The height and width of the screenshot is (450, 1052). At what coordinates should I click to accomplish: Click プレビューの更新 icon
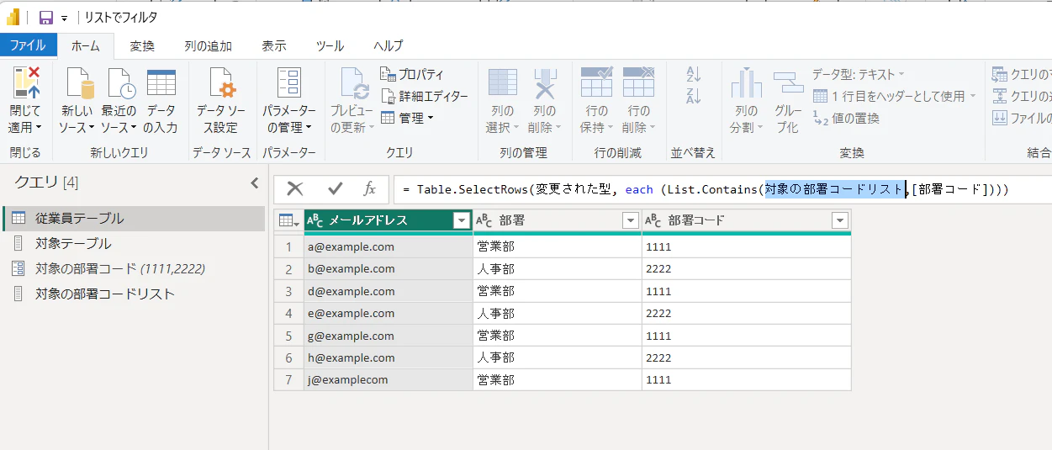coord(353,84)
